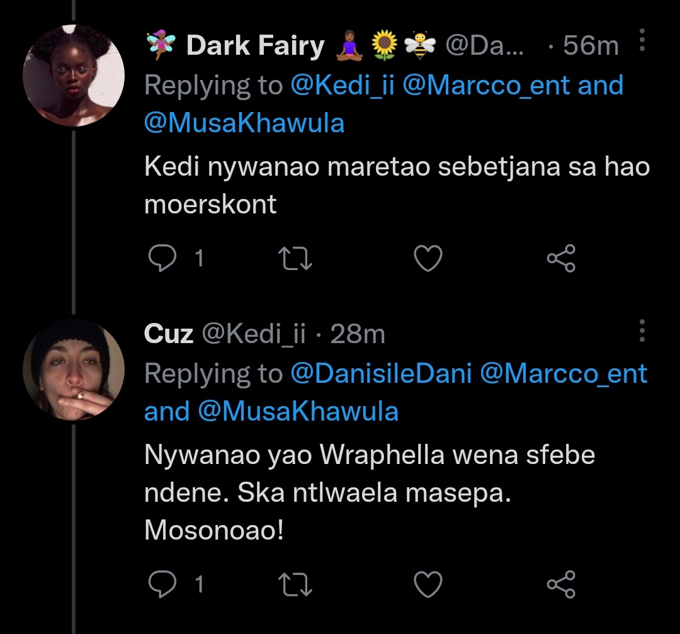Open the 56m timestamp on Dark Fairy's tweet
Screen dimensions: 680x634
pyautogui.click(x=591, y=45)
